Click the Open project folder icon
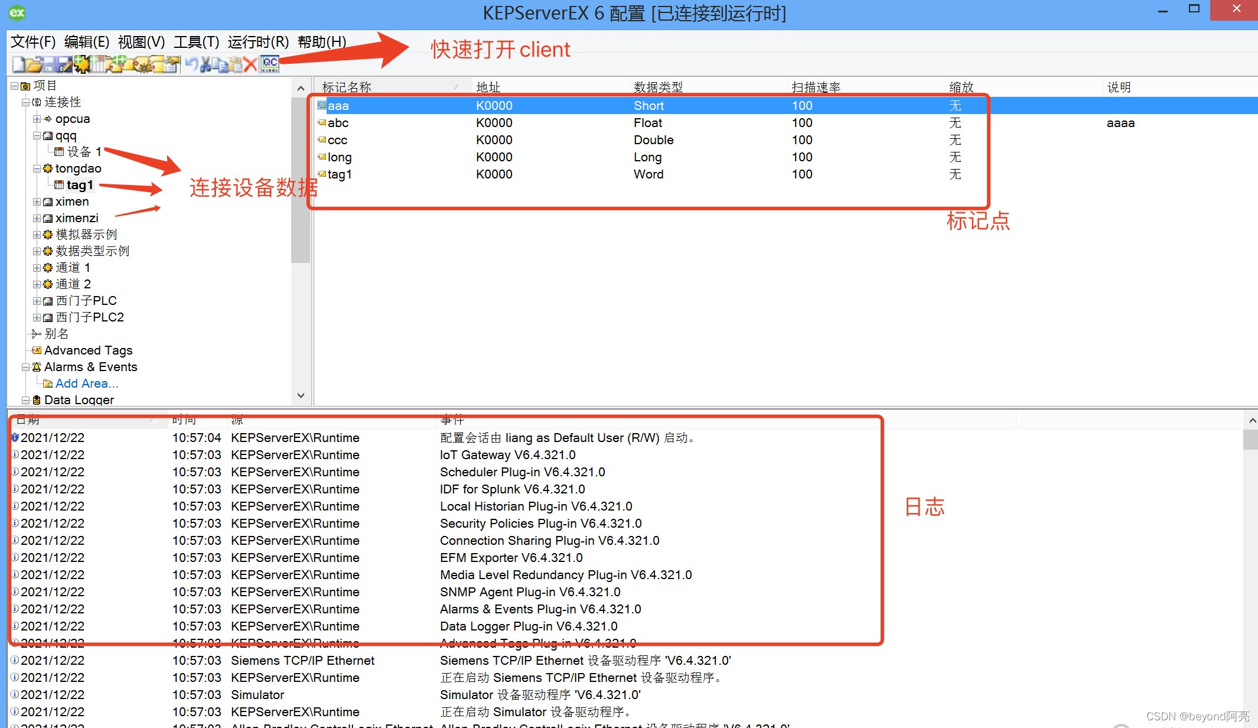This screenshot has width=1258, height=728. pos(33,64)
